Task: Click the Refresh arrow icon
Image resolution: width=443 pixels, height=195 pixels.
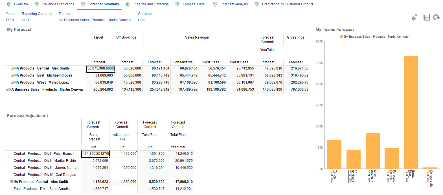Action: pyautogui.click(x=437, y=17)
